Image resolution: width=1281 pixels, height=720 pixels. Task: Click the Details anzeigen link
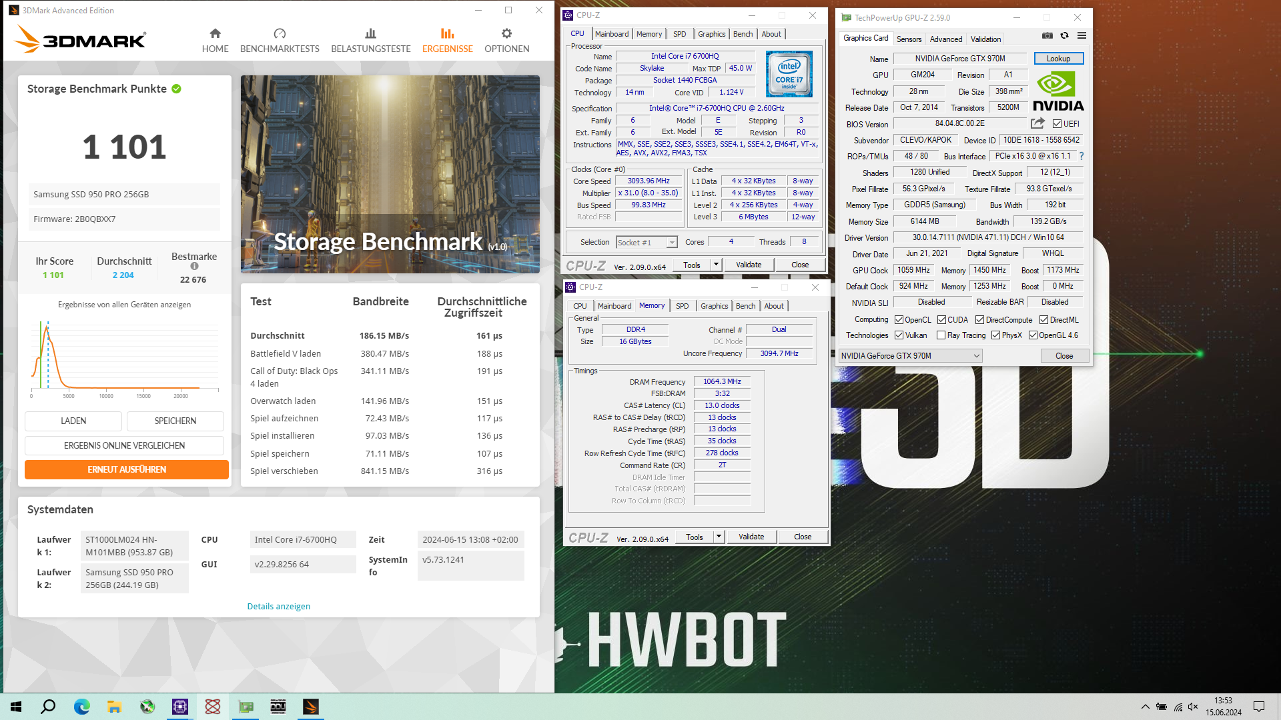[x=278, y=606]
